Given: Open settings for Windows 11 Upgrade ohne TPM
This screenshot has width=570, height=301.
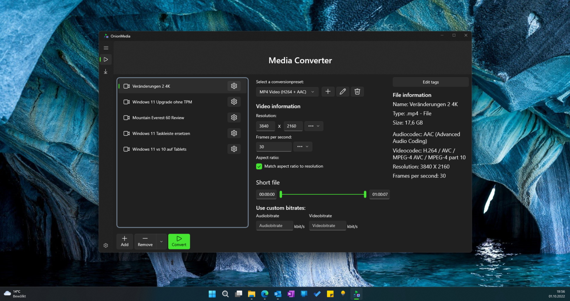Looking at the screenshot, I should [x=234, y=102].
